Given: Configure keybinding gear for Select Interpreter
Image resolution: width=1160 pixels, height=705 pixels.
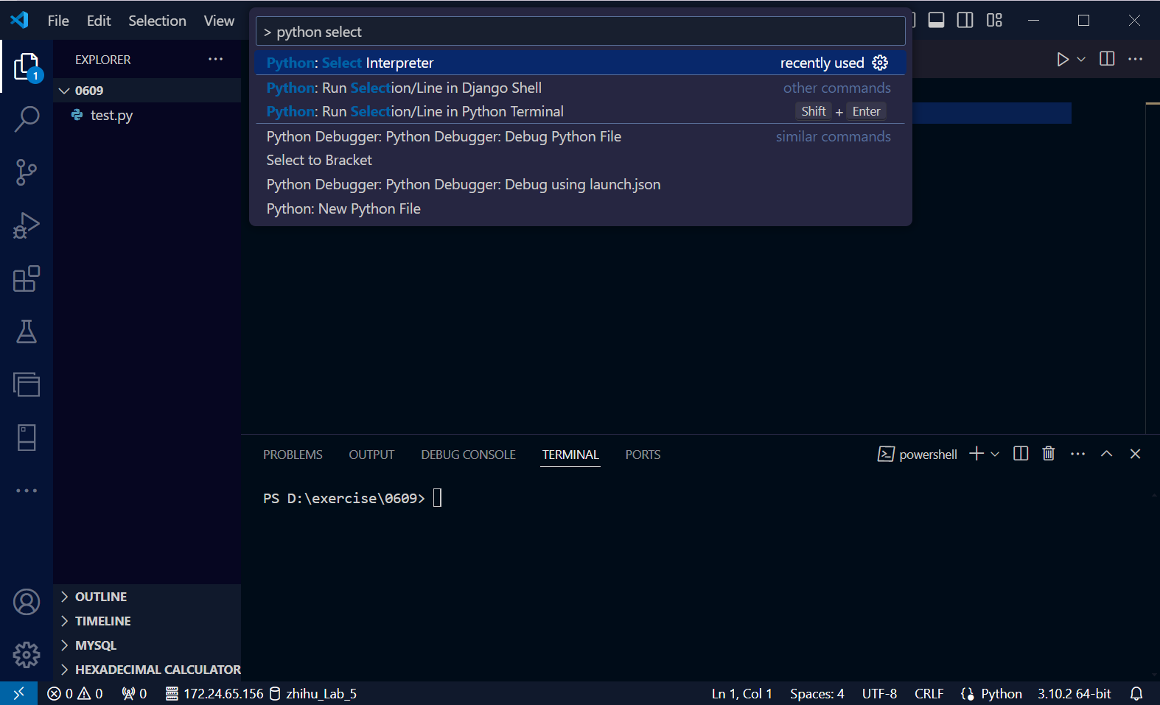Looking at the screenshot, I should (x=880, y=63).
